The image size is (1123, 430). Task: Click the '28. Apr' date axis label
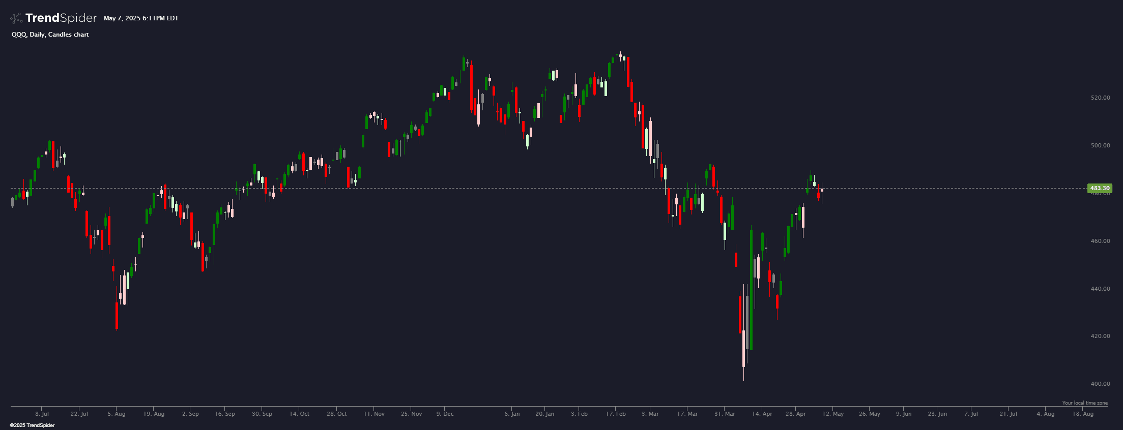tap(796, 414)
